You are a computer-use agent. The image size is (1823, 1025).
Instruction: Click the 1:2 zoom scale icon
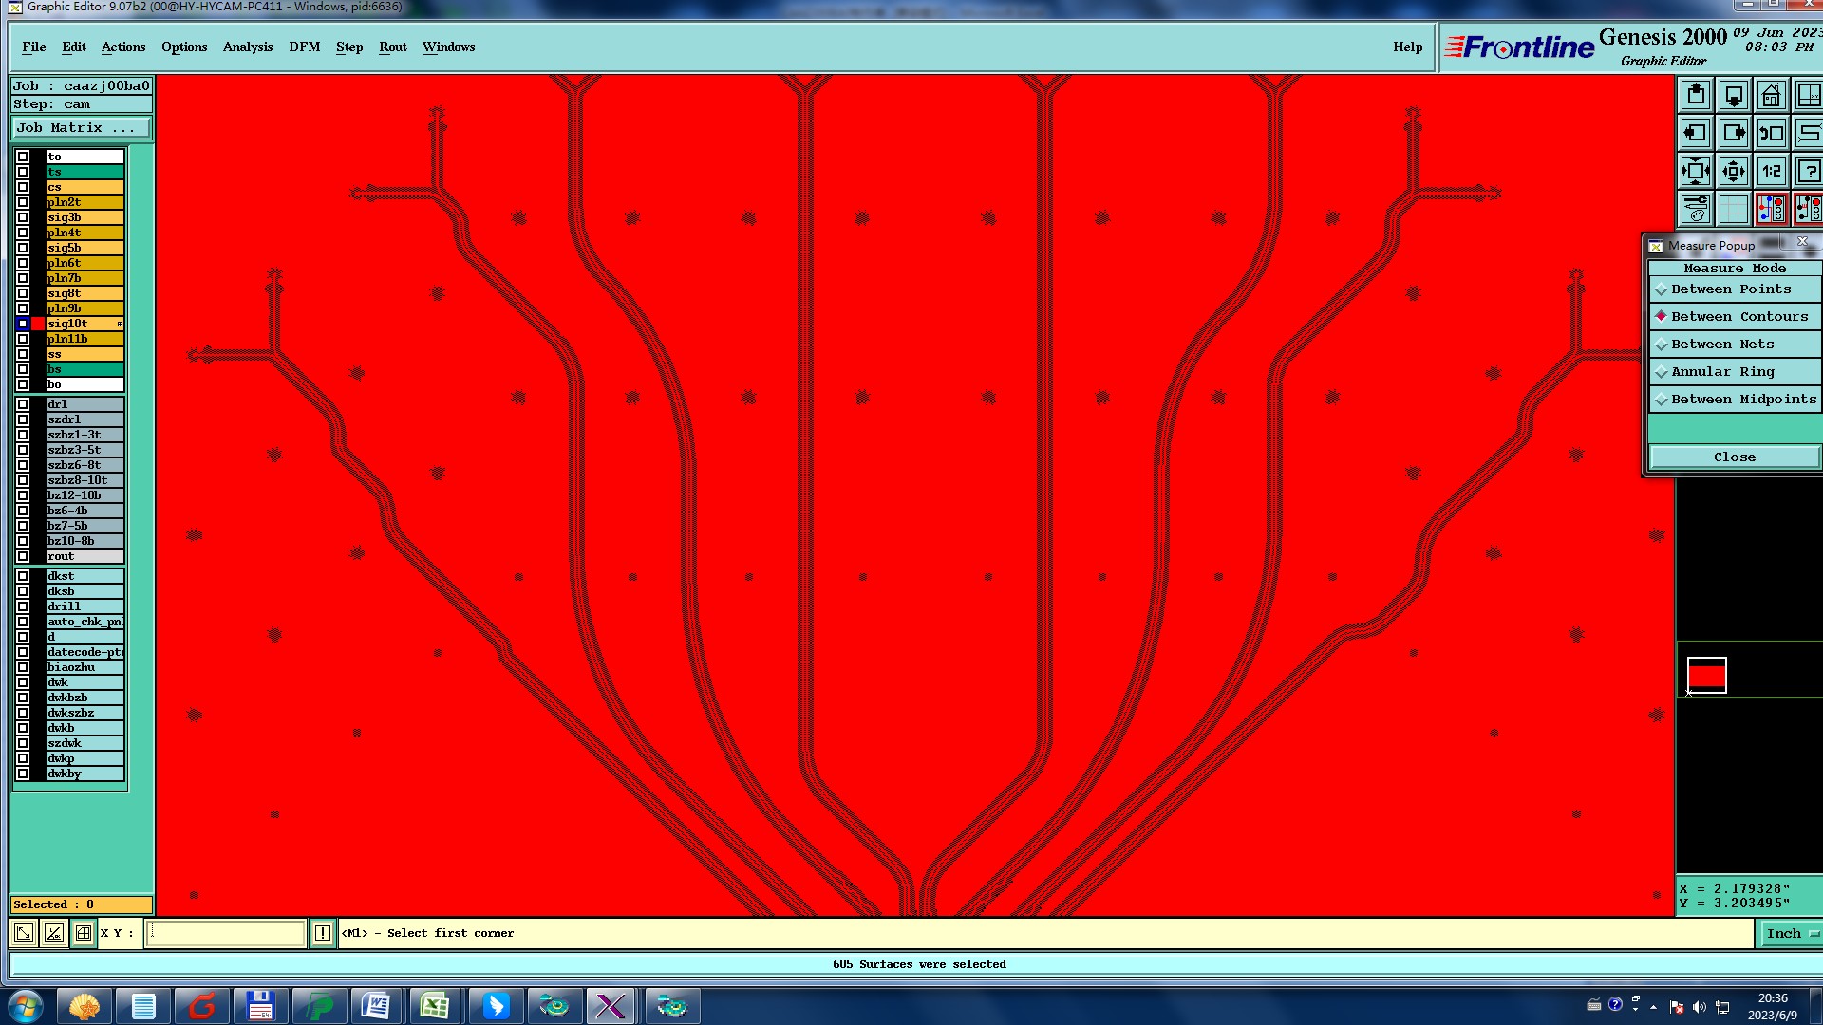pos(1771,172)
